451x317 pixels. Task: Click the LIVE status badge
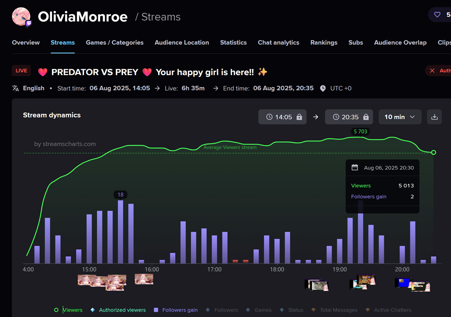point(21,70)
